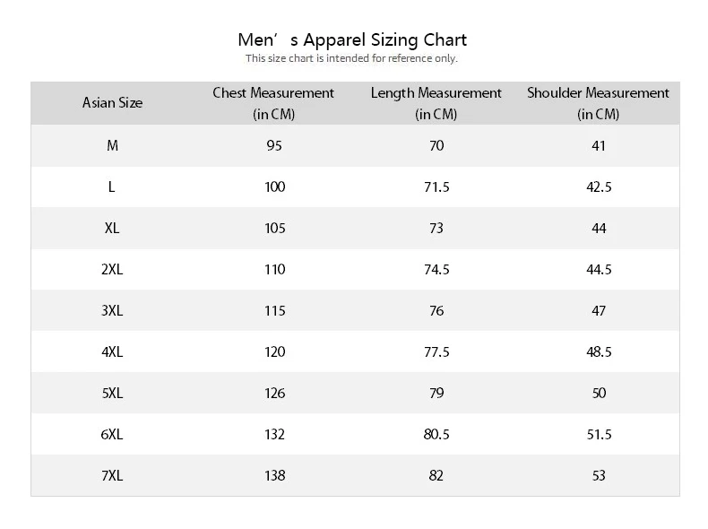This screenshot has width=708, height=529.
Task: Click chest value 95 for size M
Action: click(274, 145)
